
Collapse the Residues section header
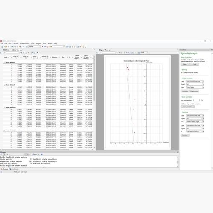[184, 112]
